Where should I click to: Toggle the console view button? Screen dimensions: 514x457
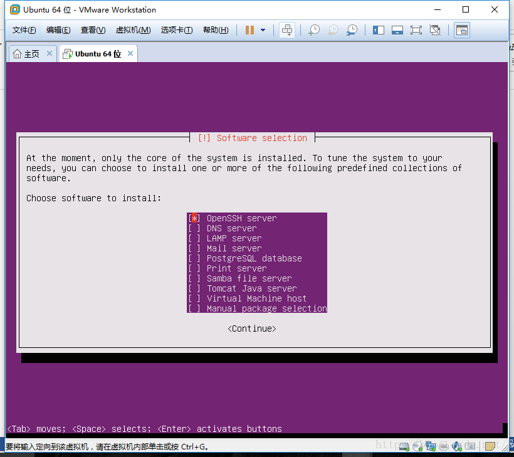pyautogui.click(x=462, y=30)
